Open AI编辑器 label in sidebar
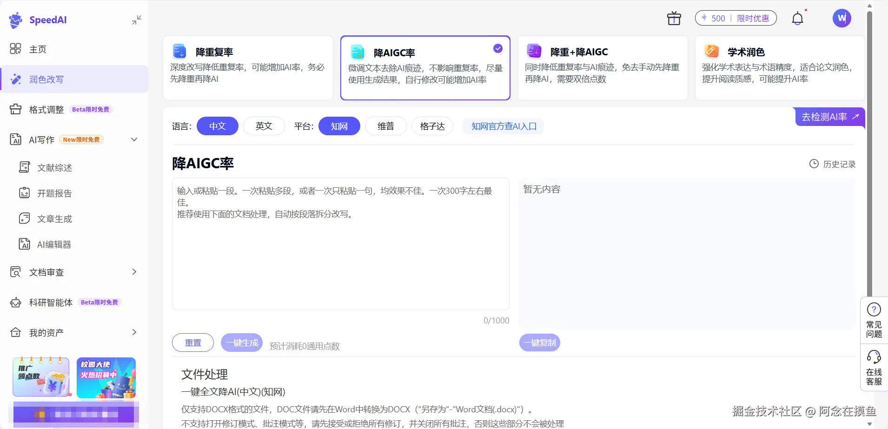 [x=54, y=244]
